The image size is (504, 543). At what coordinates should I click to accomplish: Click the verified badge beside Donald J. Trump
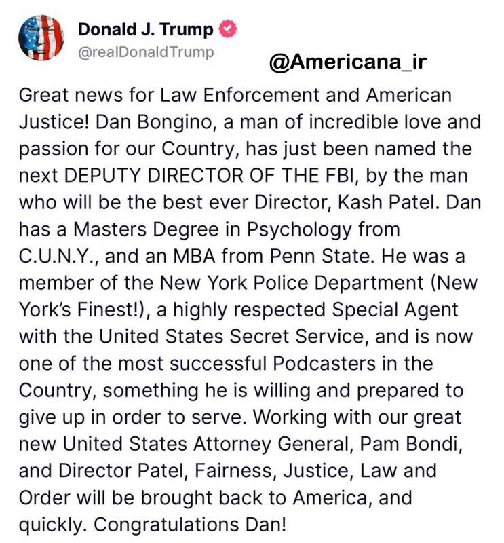click(230, 29)
